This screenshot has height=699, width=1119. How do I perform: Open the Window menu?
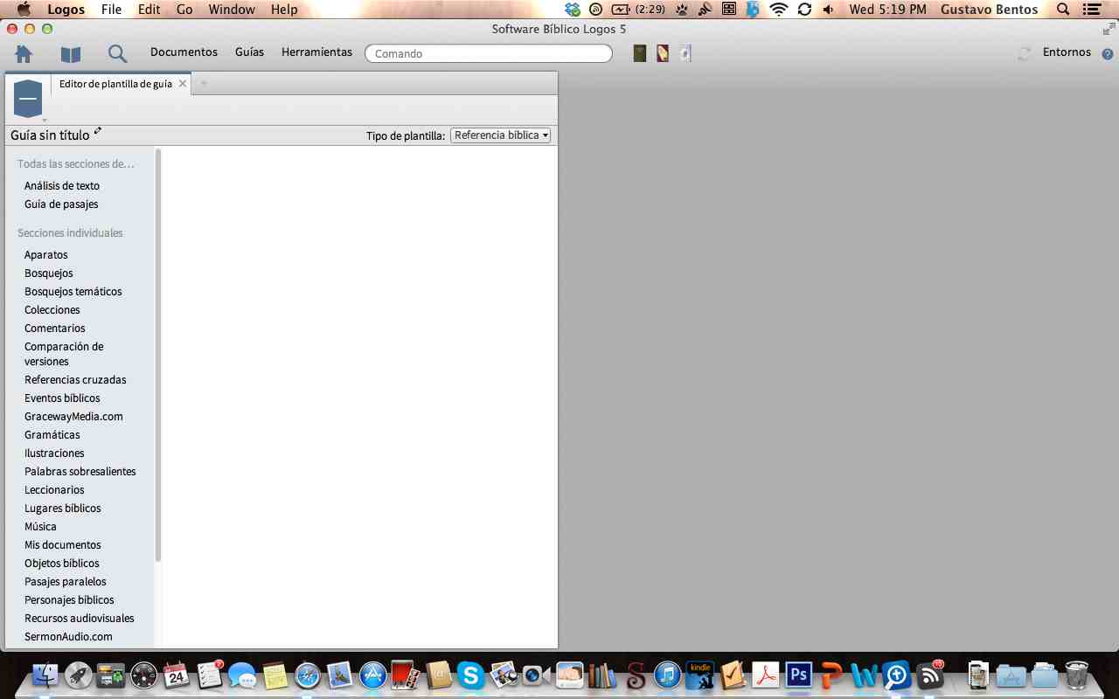[x=232, y=10]
